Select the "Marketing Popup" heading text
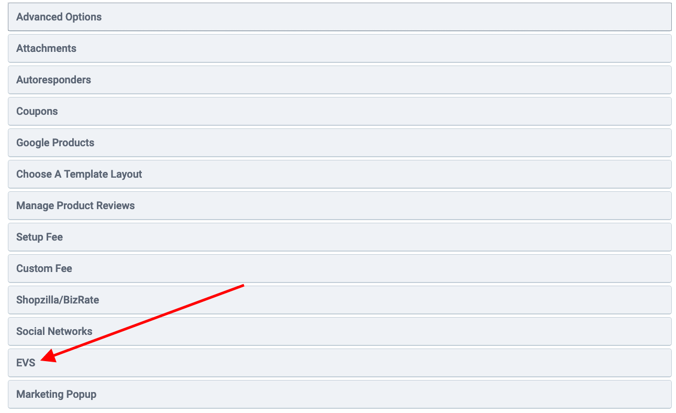Screen dimensions: 676x413 [56, 394]
